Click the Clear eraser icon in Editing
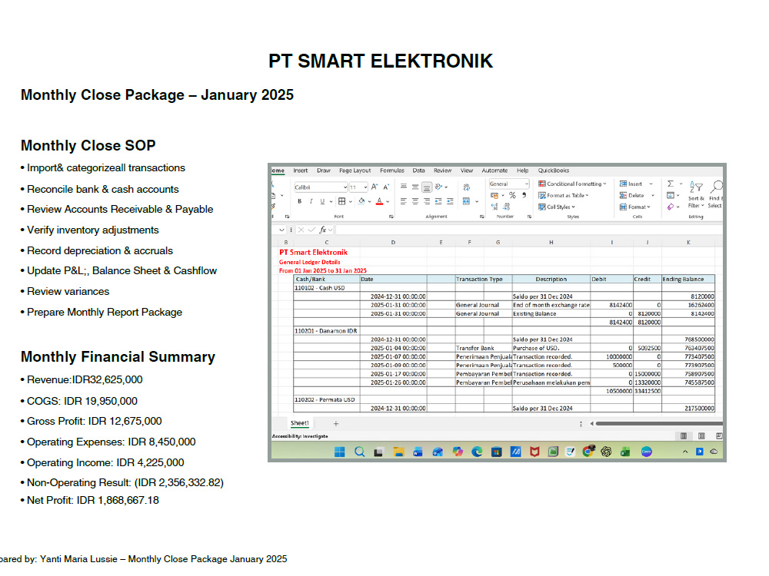The image size is (769, 576). tap(671, 207)
